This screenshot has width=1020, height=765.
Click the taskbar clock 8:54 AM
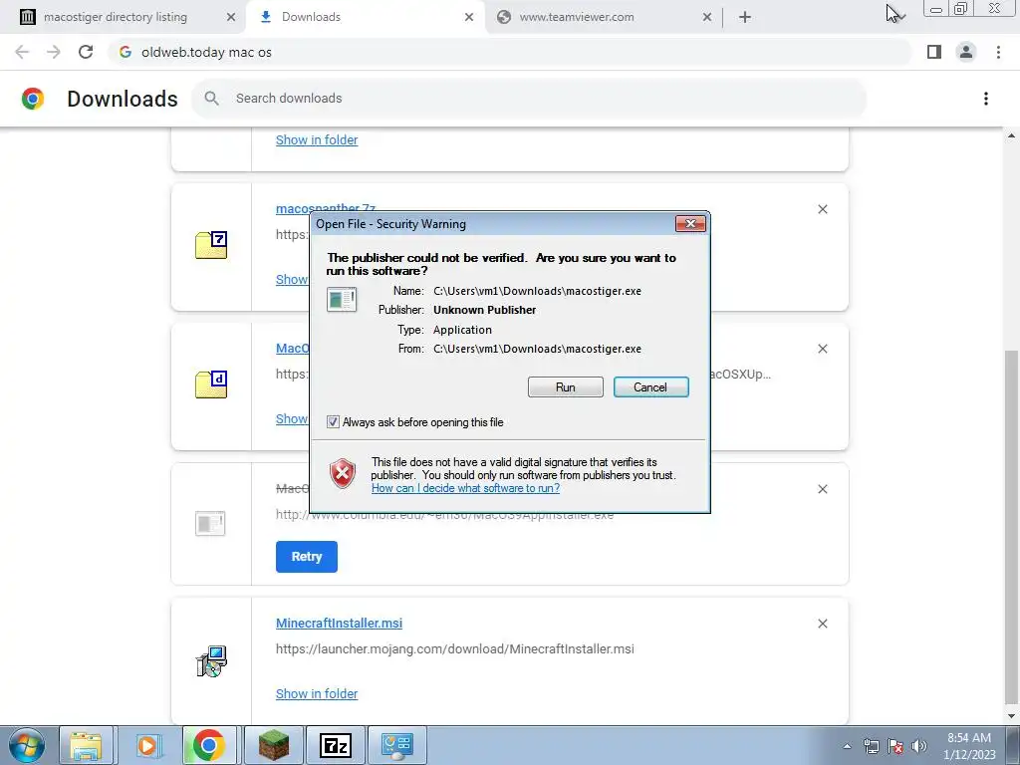click(x=969, y=738)
